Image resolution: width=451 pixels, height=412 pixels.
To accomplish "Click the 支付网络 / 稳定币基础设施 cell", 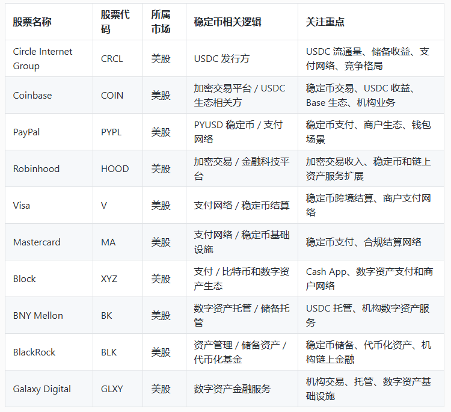I will point(242,242).
